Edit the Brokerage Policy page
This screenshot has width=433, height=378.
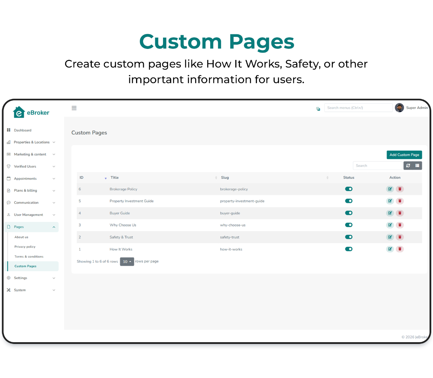(x=390, y=189)
